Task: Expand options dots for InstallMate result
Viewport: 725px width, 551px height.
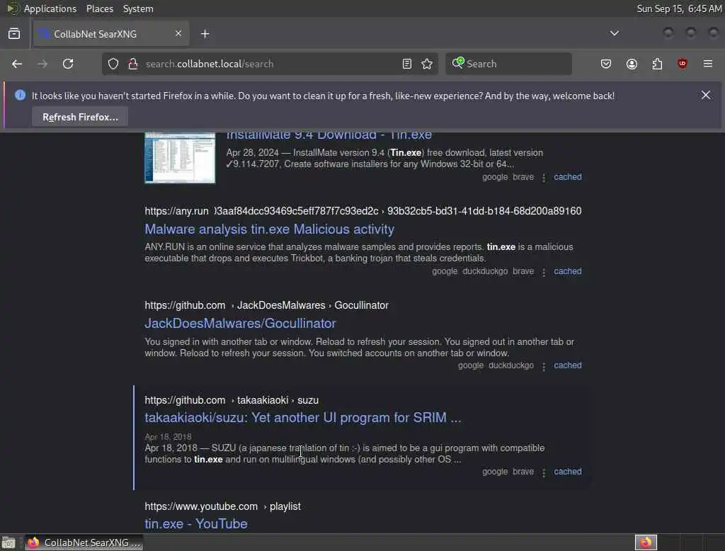Action: point(544,178)
